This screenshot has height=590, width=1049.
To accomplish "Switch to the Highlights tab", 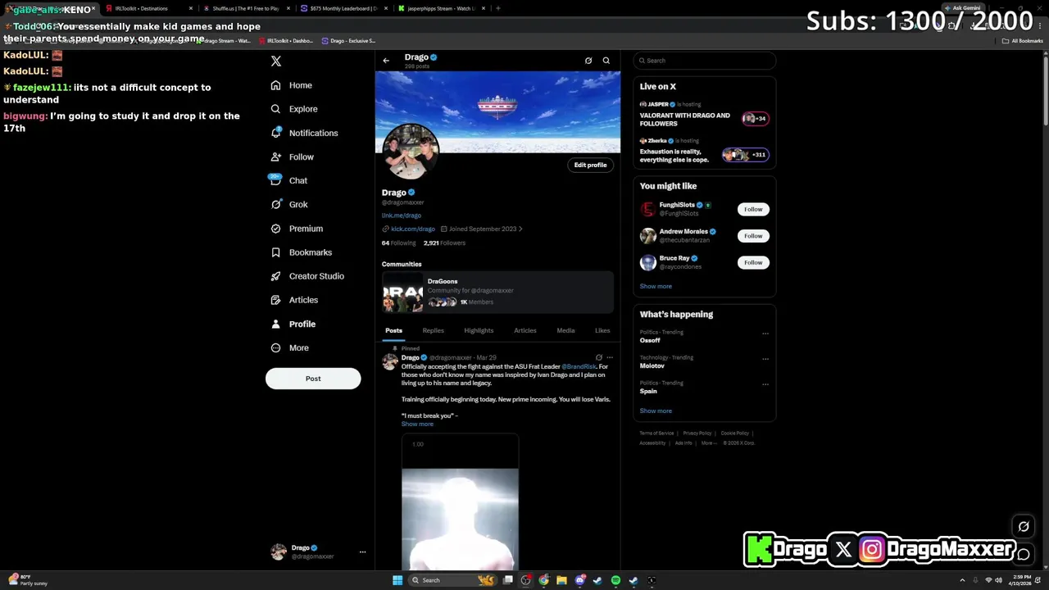I will click(x=479, y=330).
